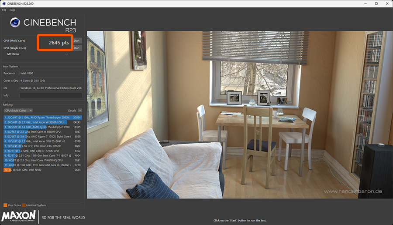Click the Processor field showing Intel N100
Screen dimensions: 393x225
(51, 73)
